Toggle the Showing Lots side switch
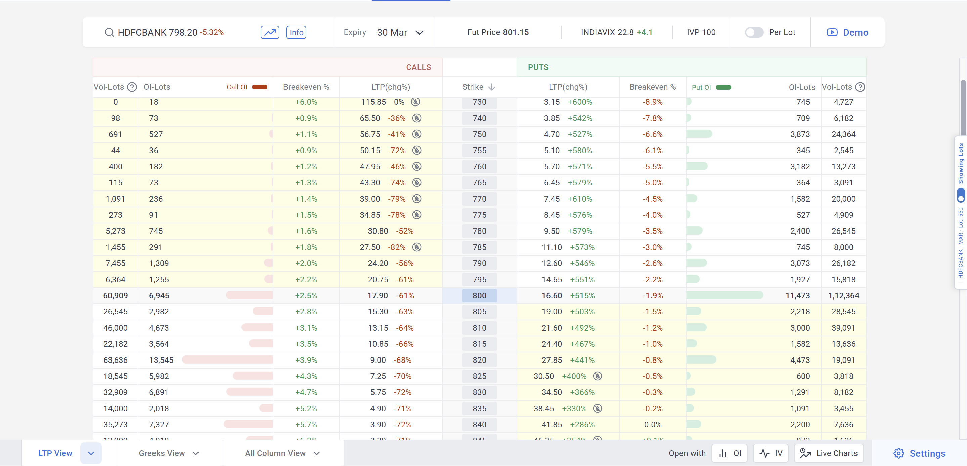967x466 pixels. [961, 195]
